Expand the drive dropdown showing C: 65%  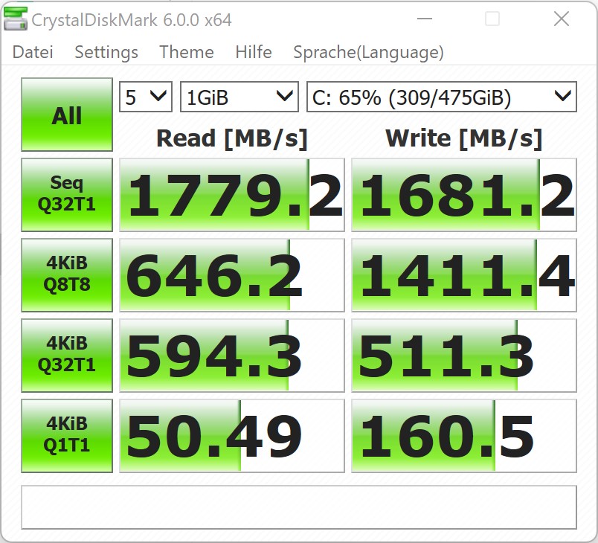[442, 97]
